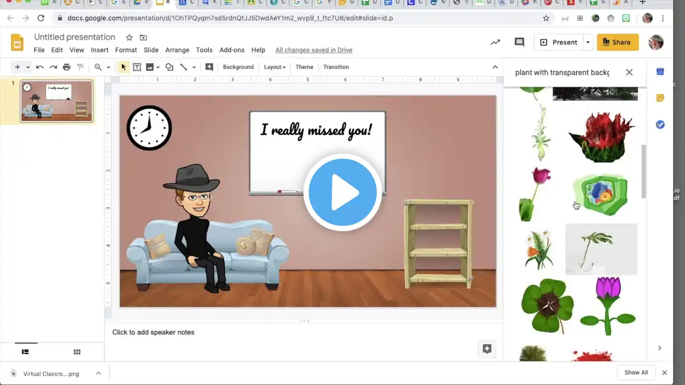Star the Untitled presentation

point(129,37)
